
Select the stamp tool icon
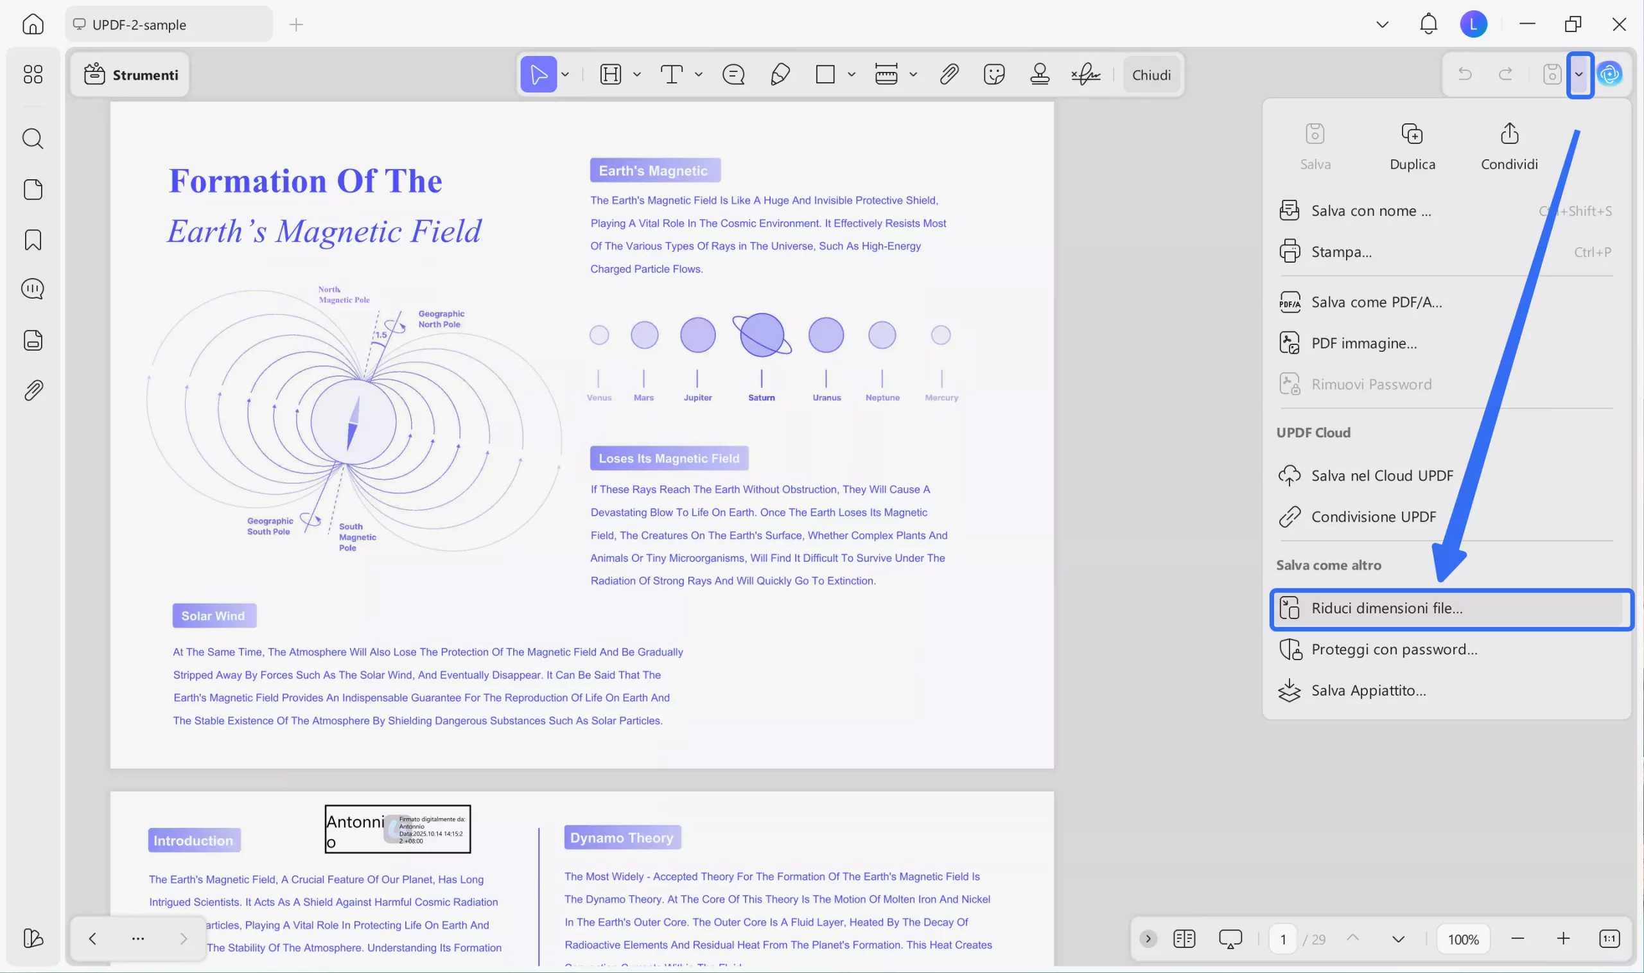(1040, 75)
